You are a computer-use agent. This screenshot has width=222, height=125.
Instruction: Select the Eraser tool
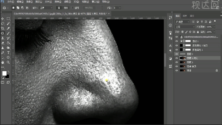point(2,43)
